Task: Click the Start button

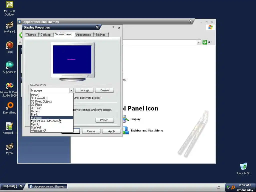Action: [x=12, y=186]
